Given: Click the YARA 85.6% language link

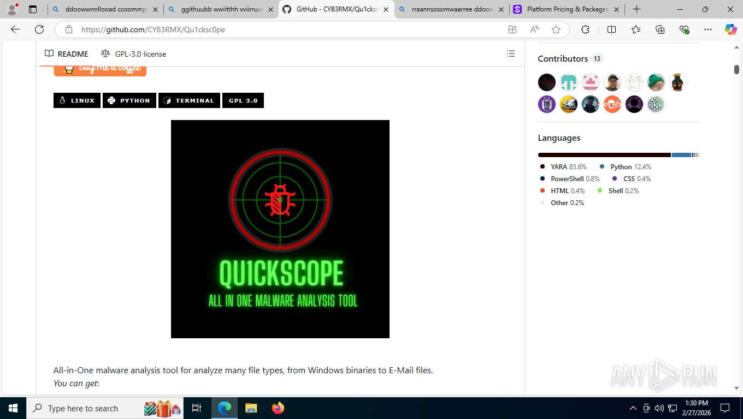Looking at the screenshot, I should tap(563, 167).
